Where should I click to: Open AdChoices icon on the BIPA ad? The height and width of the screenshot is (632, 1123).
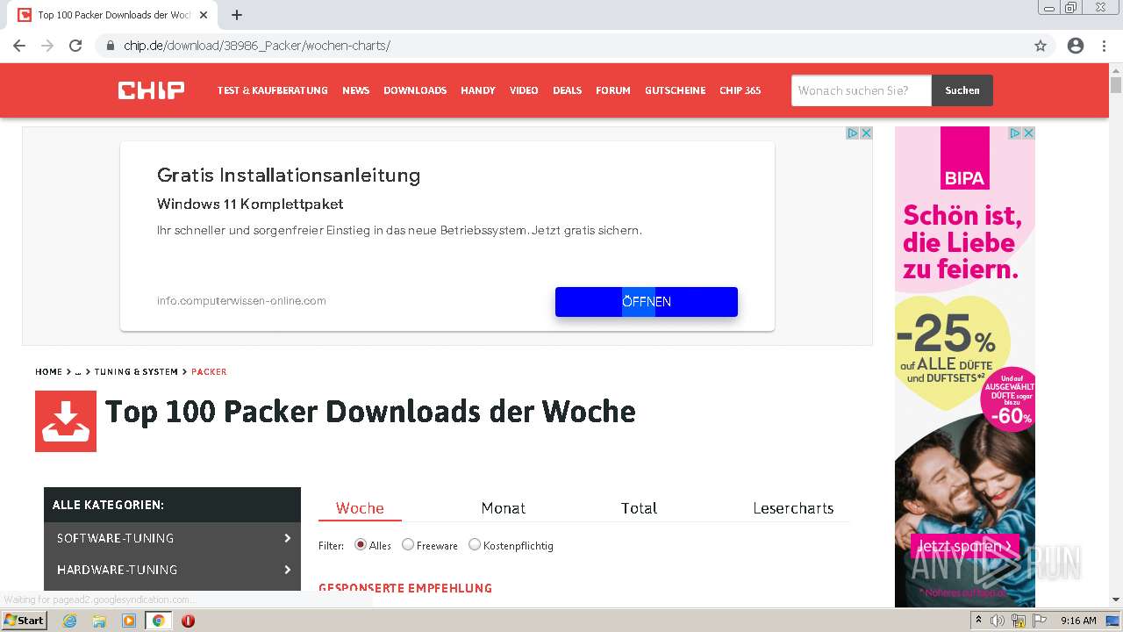(x=1014, y=133)
